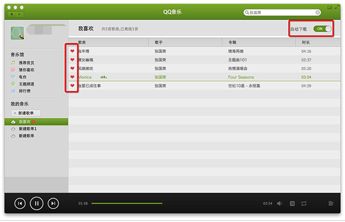Open the user avatar profile
Image resolution: width=345 pixels, height=222 pixels.
17,33
